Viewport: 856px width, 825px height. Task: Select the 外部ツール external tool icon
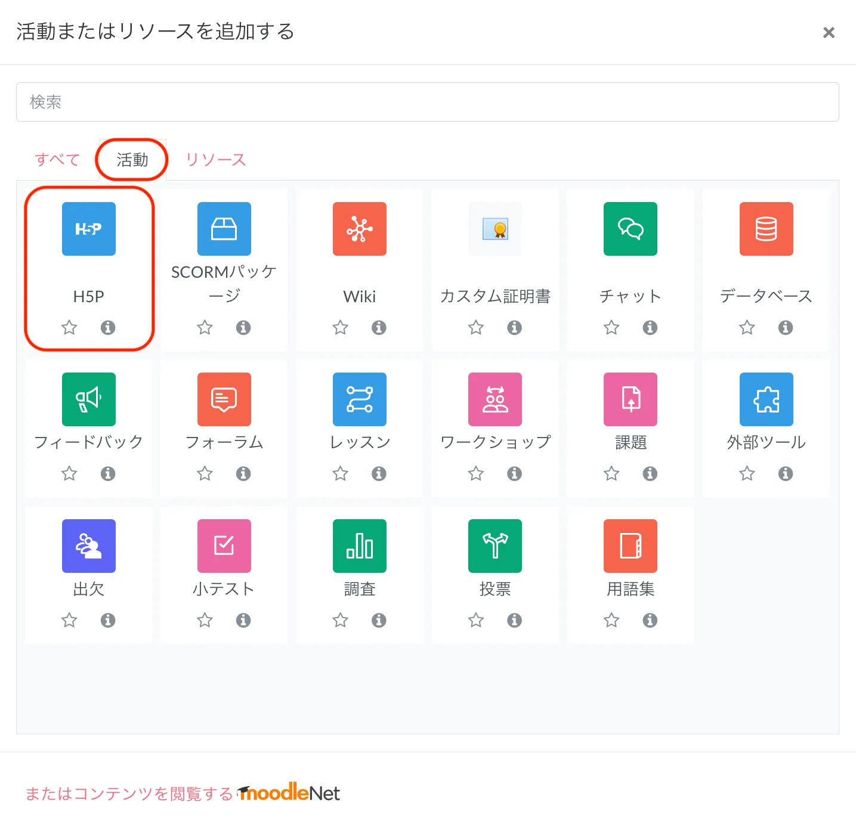pos(766,399)
